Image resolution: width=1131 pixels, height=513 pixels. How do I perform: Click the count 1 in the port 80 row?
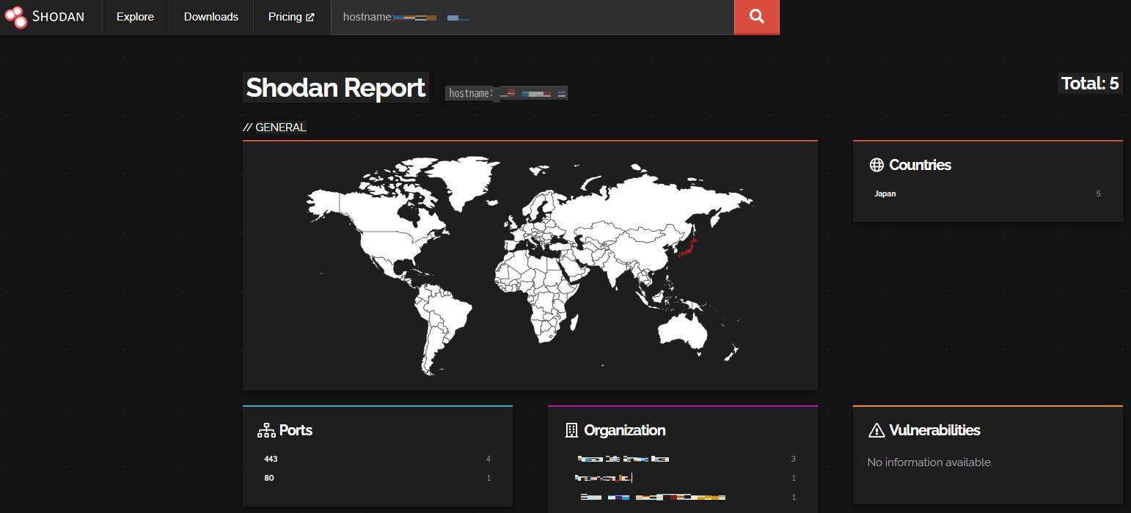(488, 478)
